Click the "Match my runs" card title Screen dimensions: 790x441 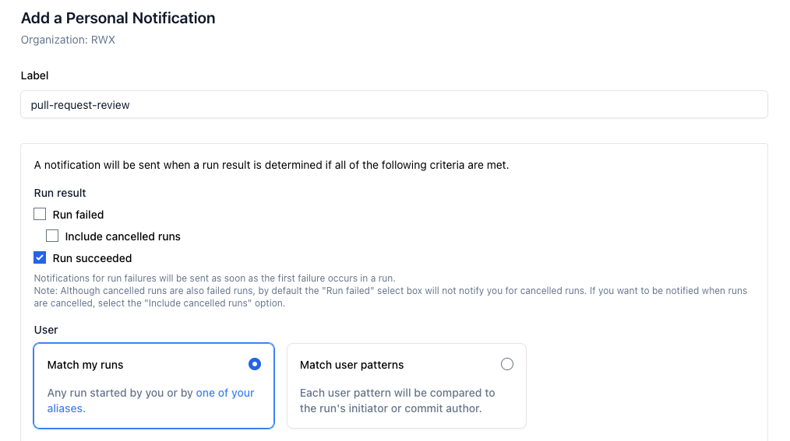pyautogui.click(x=86, y=365)
